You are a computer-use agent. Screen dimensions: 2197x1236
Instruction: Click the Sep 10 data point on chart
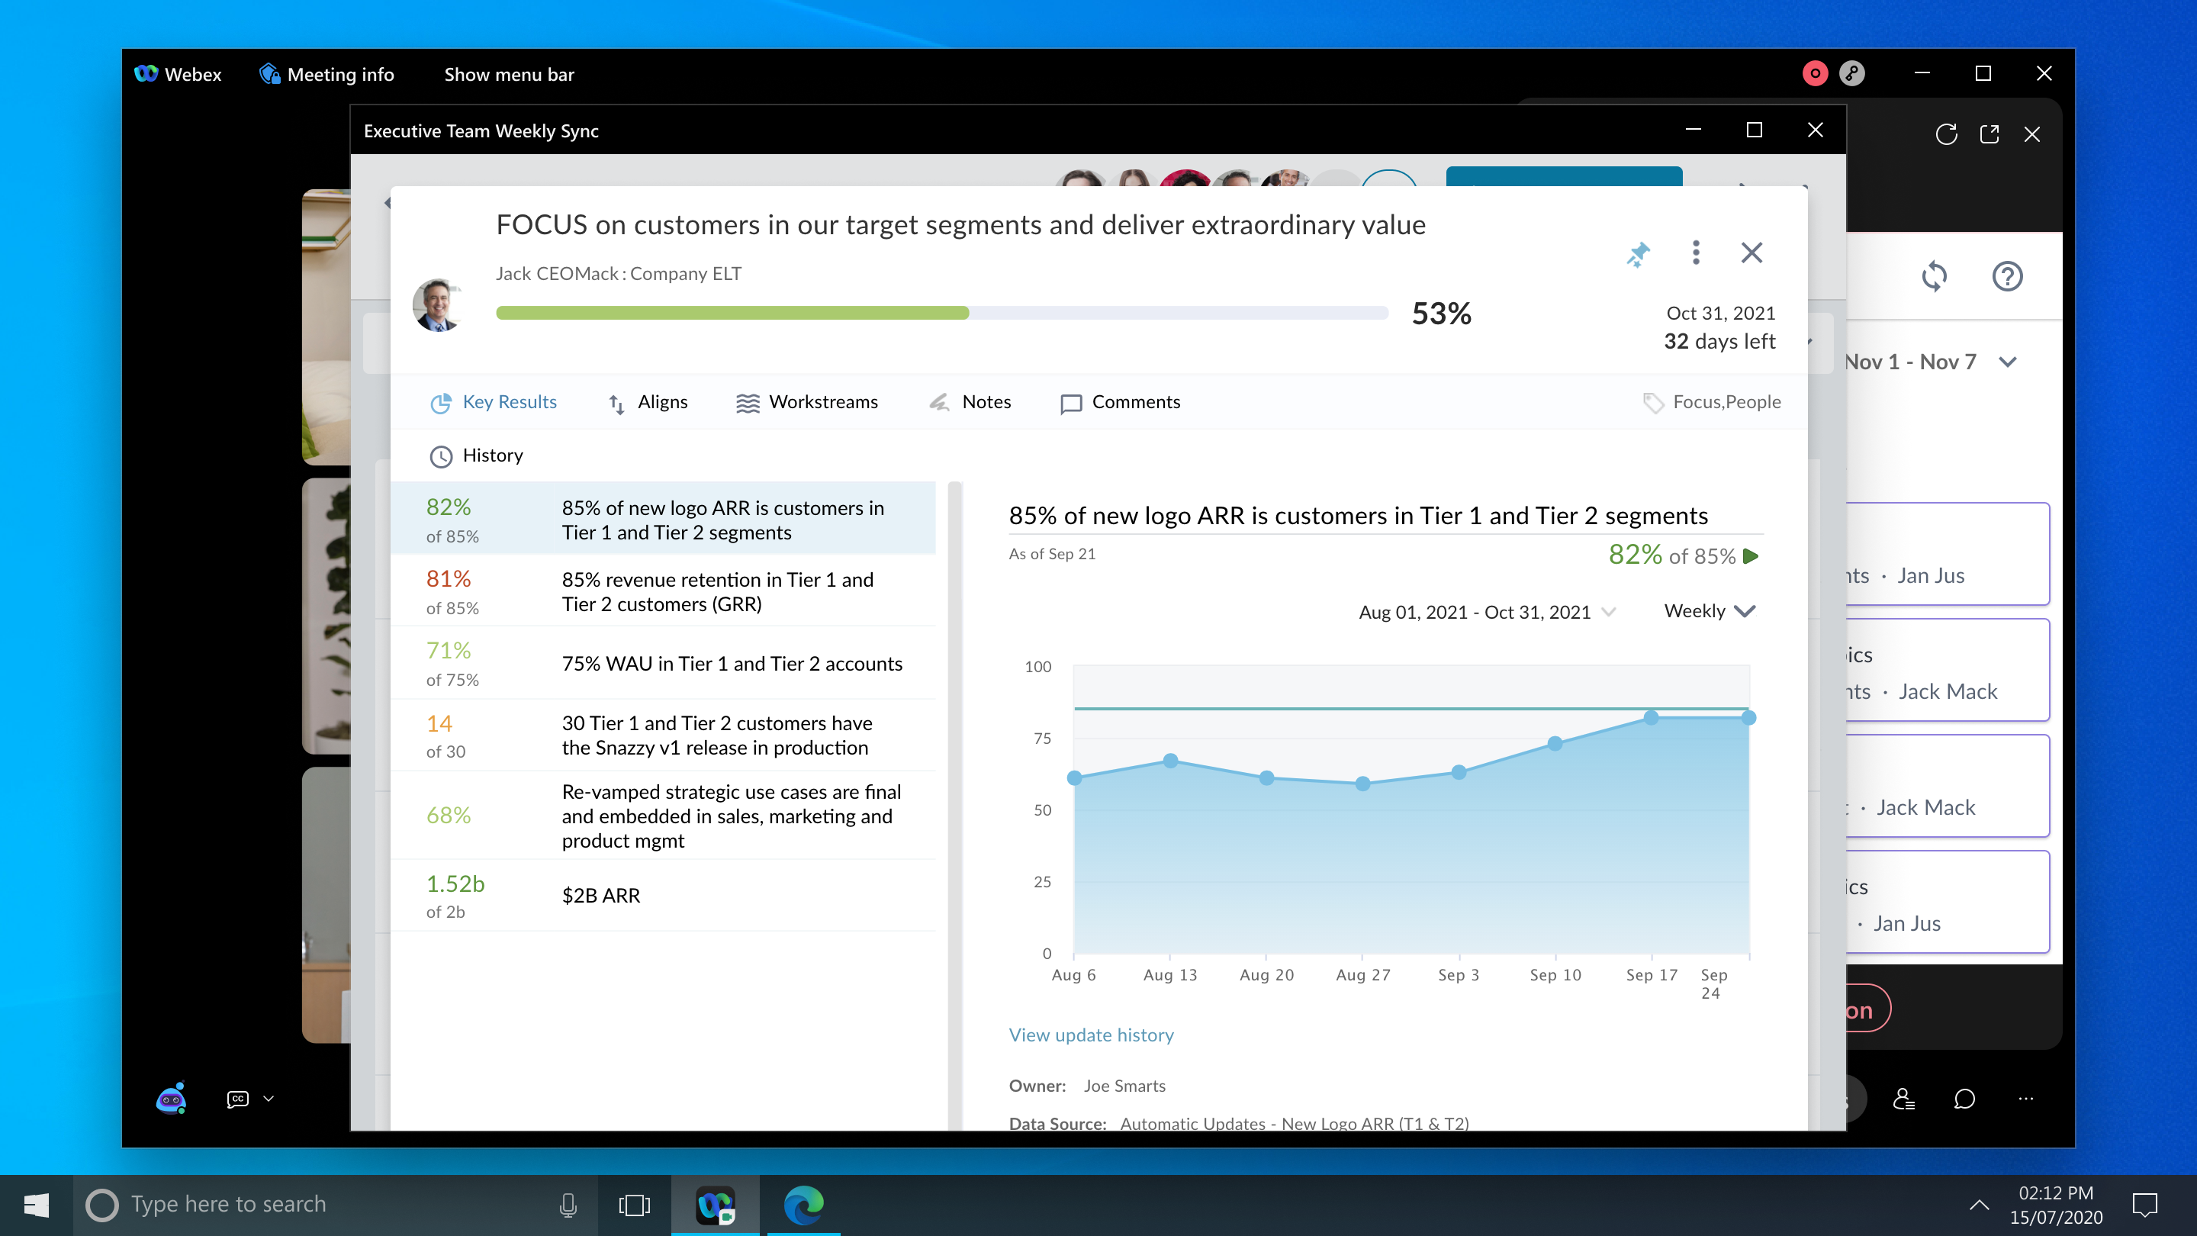pyautogui.click(x=1555, y=743)
